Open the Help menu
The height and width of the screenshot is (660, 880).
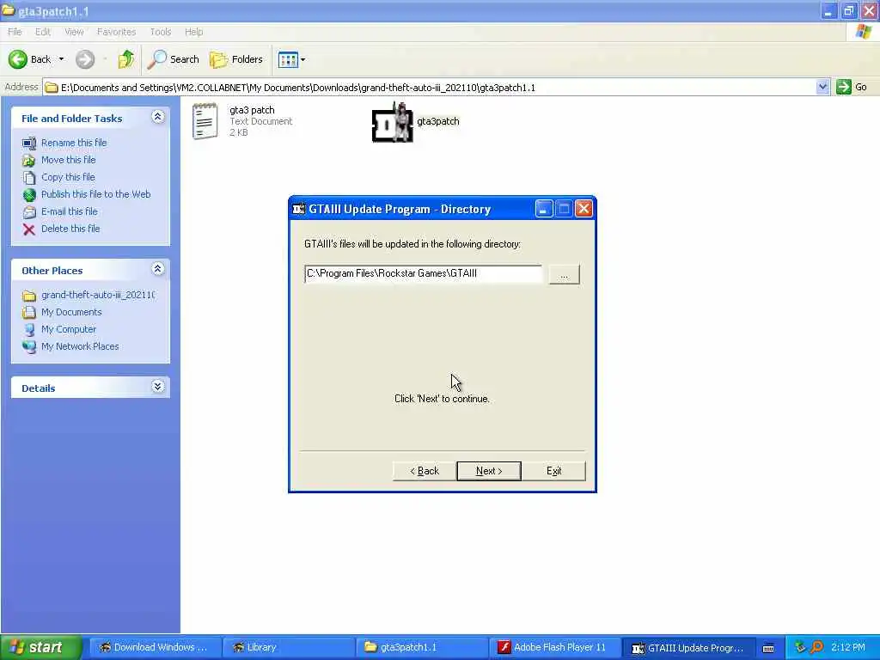[193, 32]
